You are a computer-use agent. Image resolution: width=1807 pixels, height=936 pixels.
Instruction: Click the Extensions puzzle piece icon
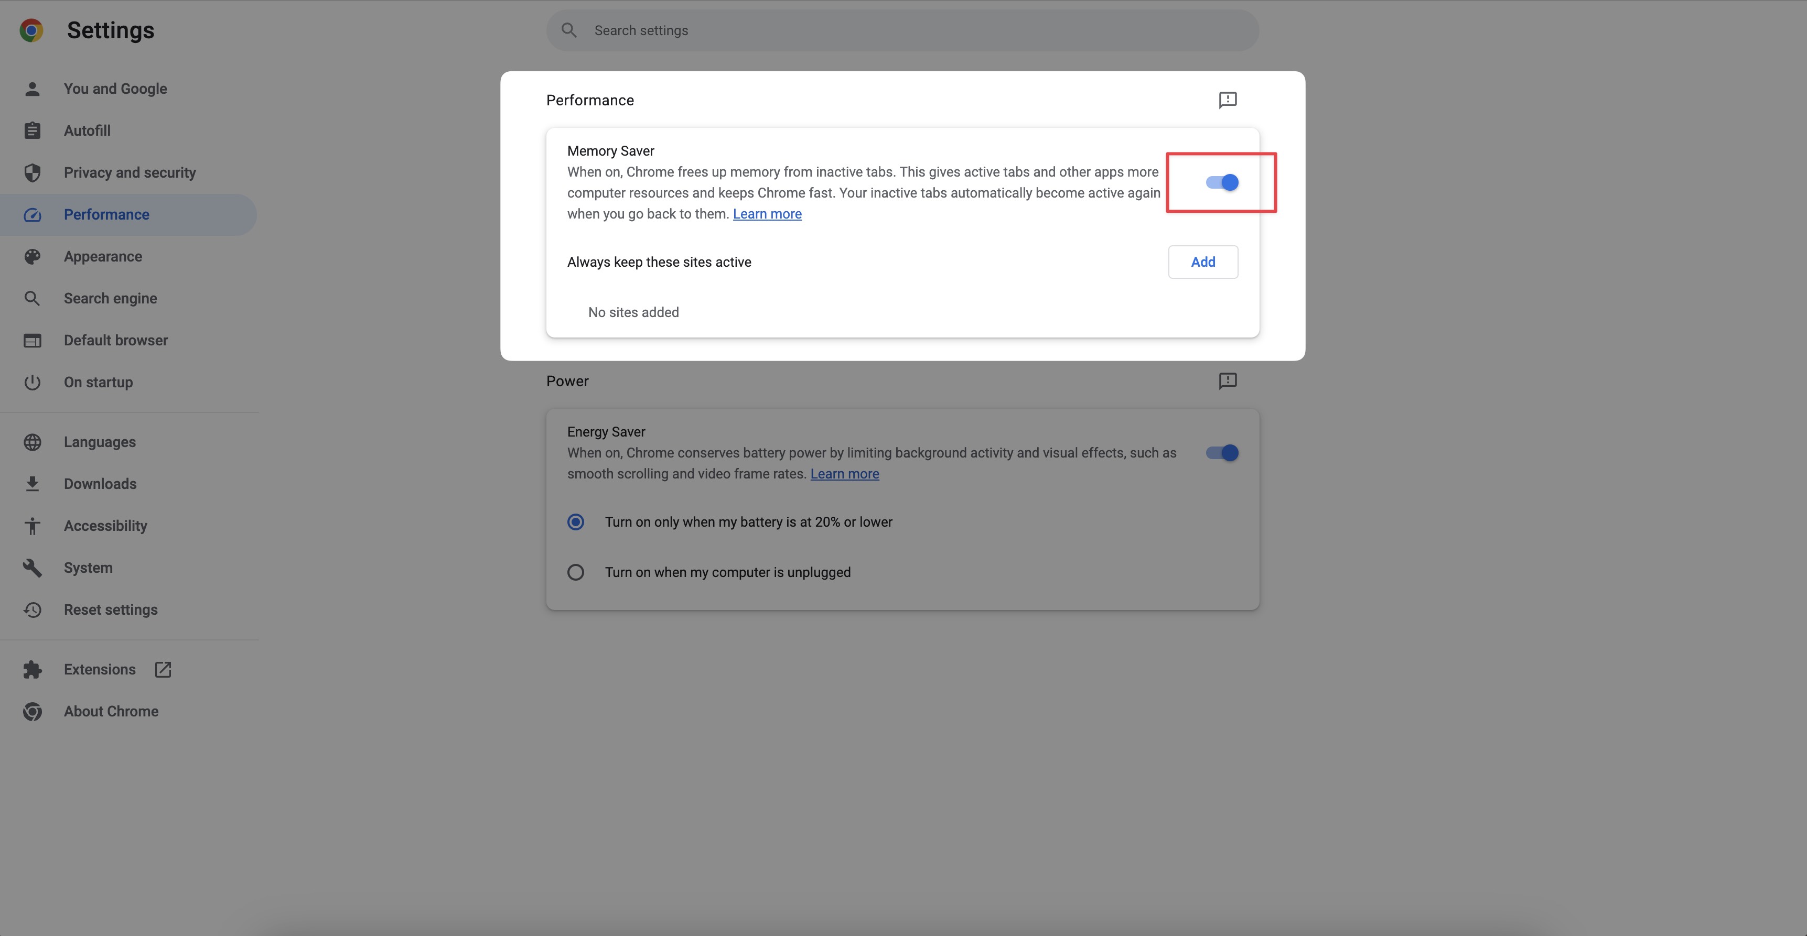point(33,670)
